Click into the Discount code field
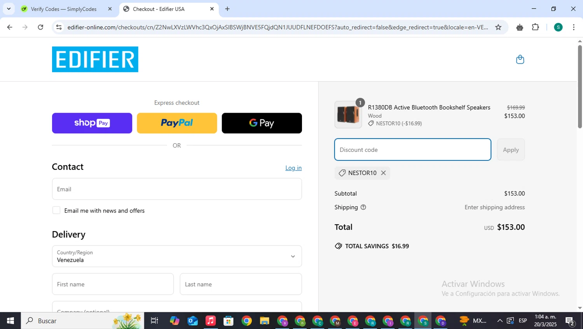 click(x=413, y=150)
